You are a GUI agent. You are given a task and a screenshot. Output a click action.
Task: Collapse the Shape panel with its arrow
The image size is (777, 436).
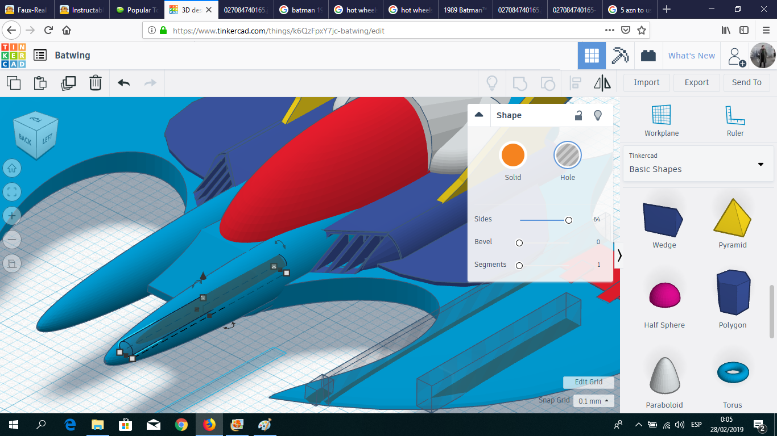click(480, 115)
